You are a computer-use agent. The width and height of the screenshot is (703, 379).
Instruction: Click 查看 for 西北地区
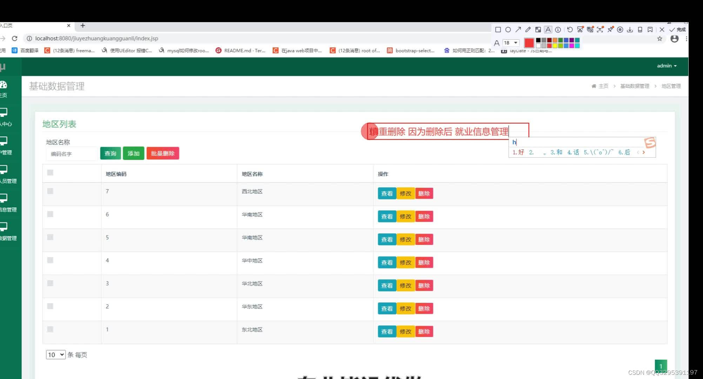click(387, 193)
